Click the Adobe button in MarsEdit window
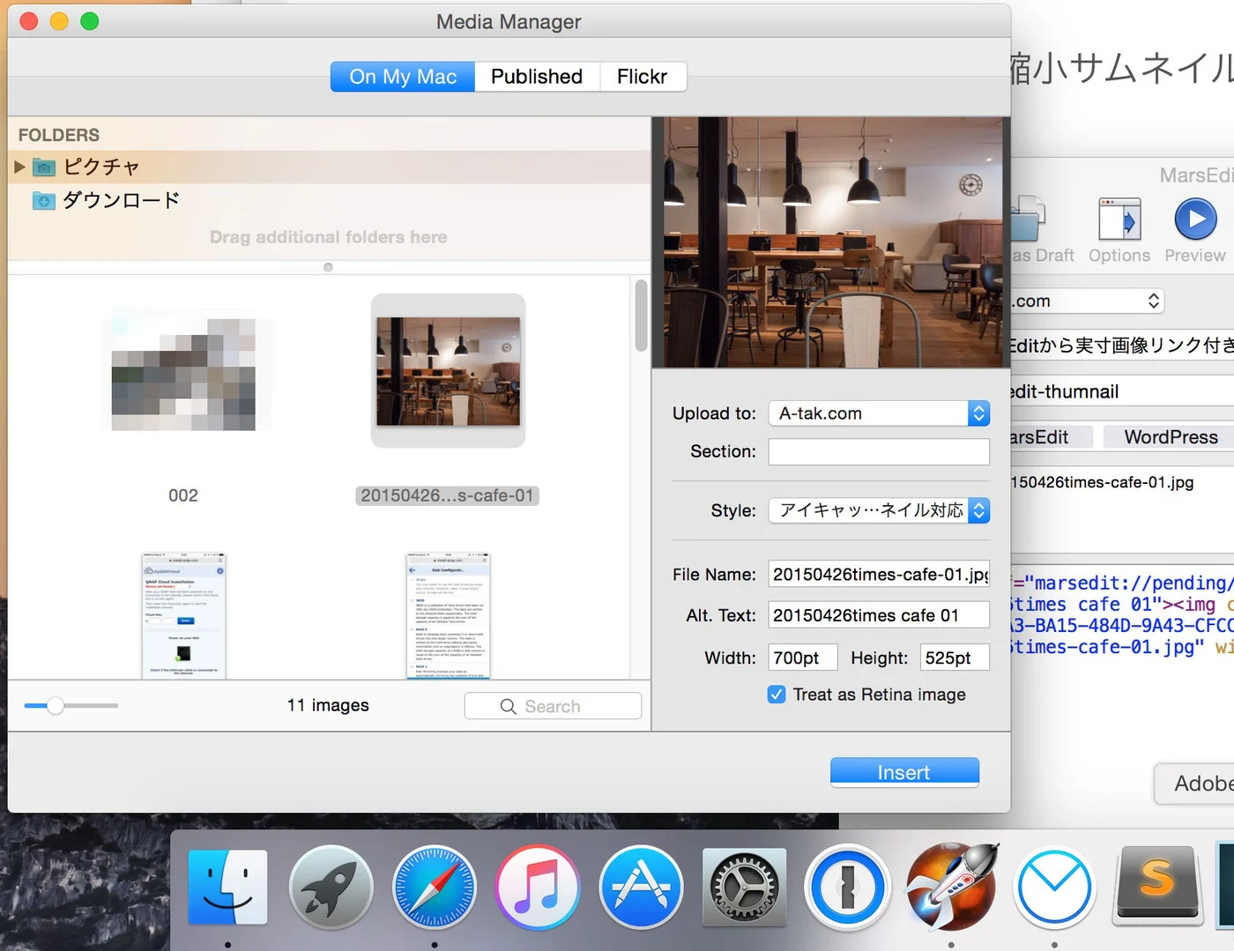 1195,784
